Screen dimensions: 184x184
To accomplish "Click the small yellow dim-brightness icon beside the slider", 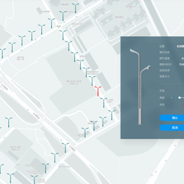I will click(172, 98).
